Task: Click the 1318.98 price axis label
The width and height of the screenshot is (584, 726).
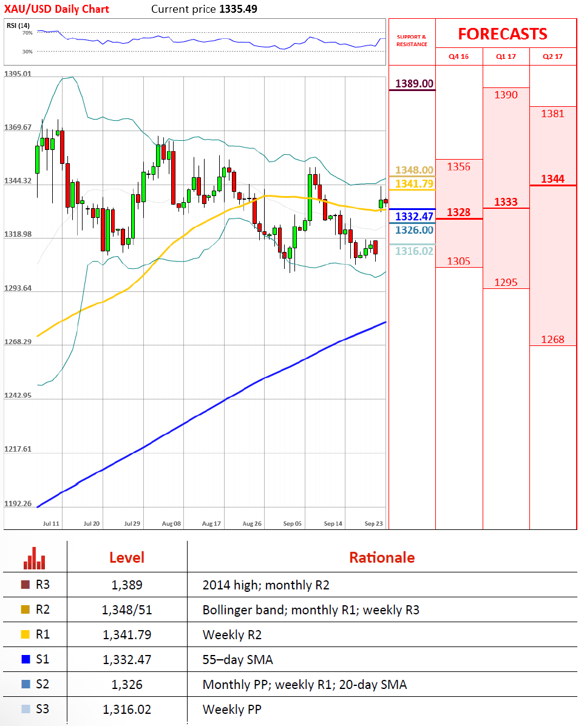Action: coord(18,234)
